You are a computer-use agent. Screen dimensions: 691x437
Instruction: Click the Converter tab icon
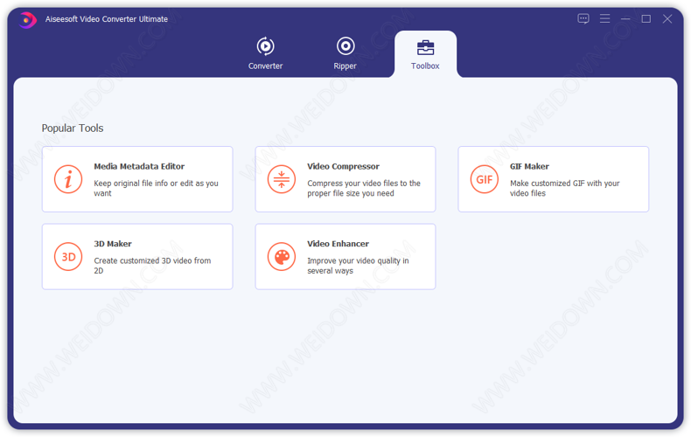(265, 46)
